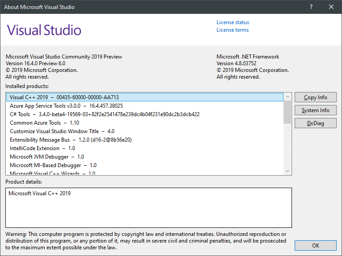Image resolution: width=342 pixels, height=256 pixels.
Task: Click the System Info button
Action: (x=315, y=110)
